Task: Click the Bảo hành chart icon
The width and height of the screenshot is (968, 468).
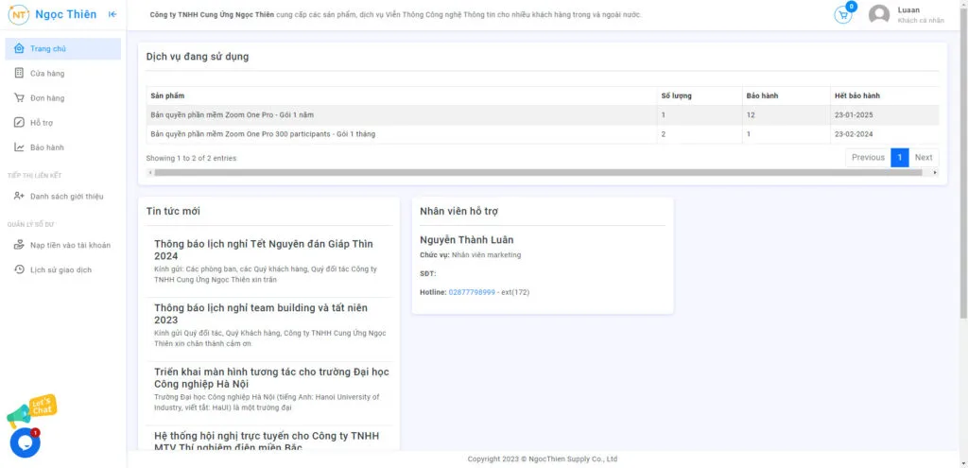Action: [x=19, y=147]
